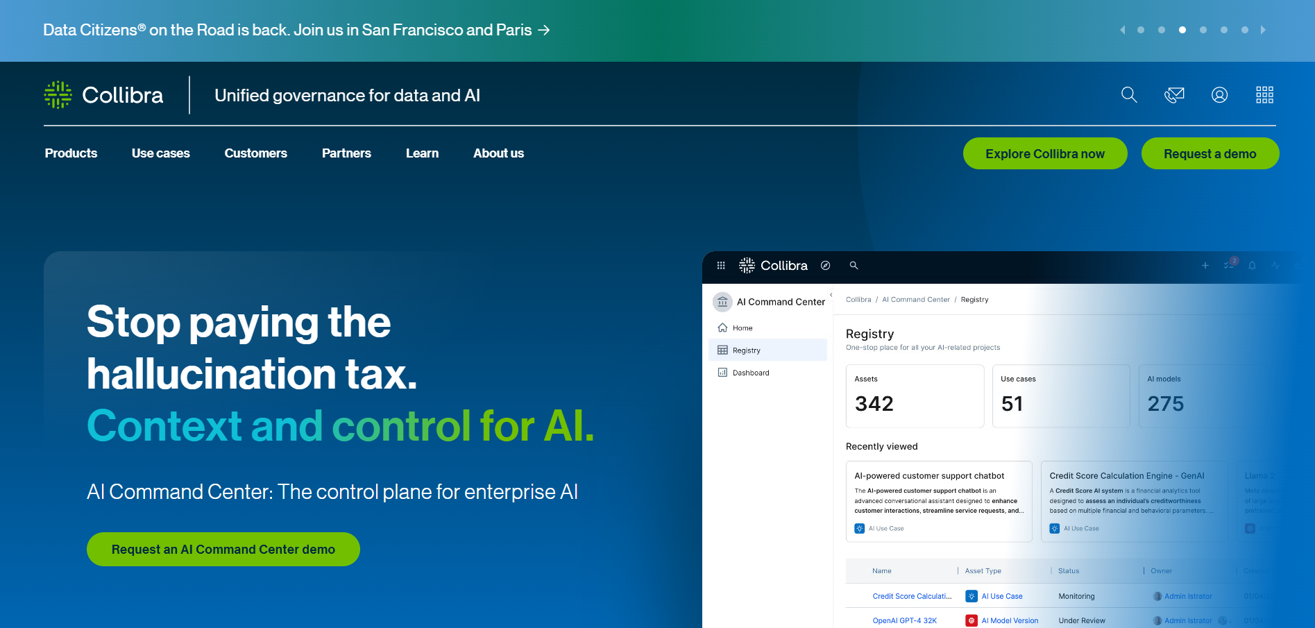Viewport: 1315px width, 628px height.
Task: Collapse the sidebar with the chevron
Action: coord(831,295)
